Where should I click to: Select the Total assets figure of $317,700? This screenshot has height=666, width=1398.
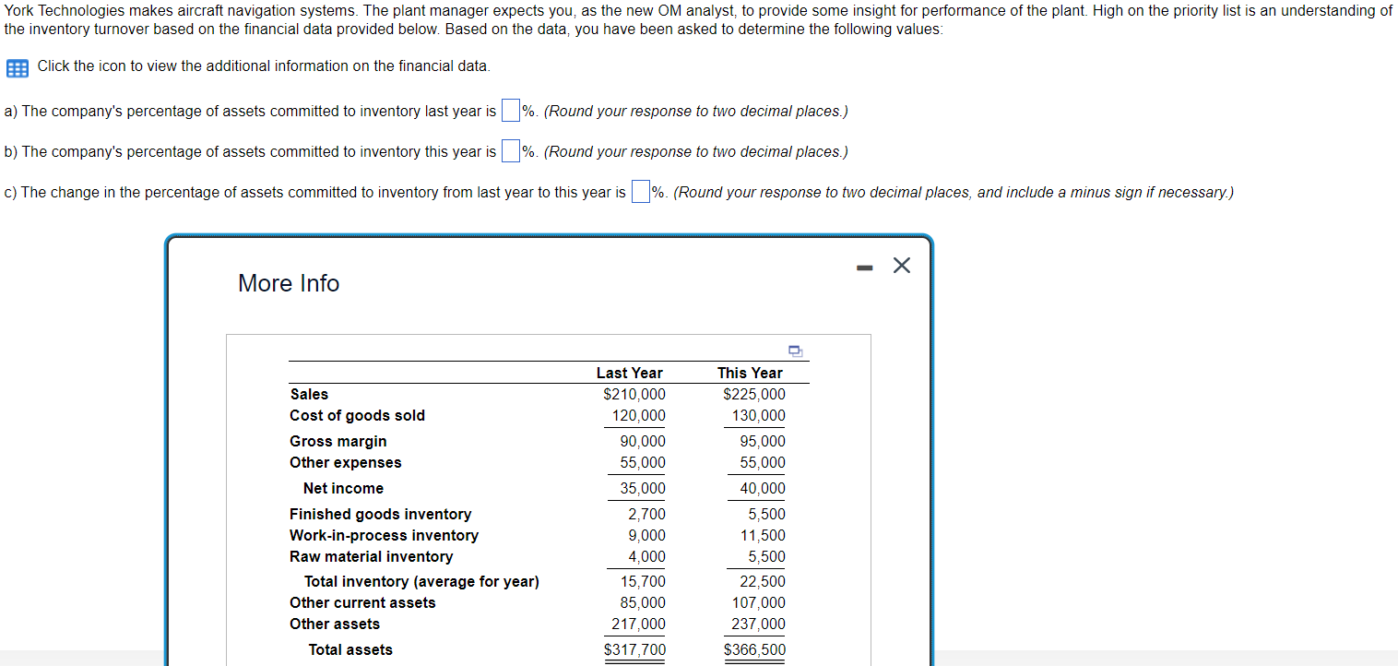[x=634, y=649]
